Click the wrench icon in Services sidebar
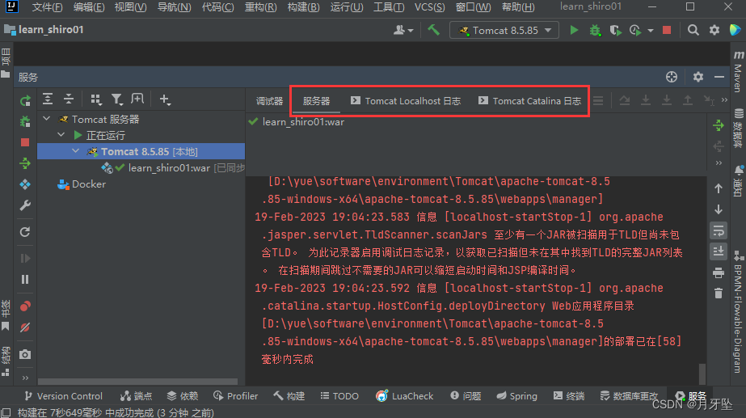 [25, 205]
